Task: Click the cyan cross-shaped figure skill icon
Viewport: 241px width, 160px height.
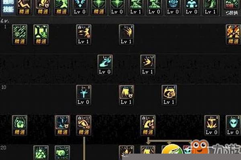Action: tap(84, 95)
